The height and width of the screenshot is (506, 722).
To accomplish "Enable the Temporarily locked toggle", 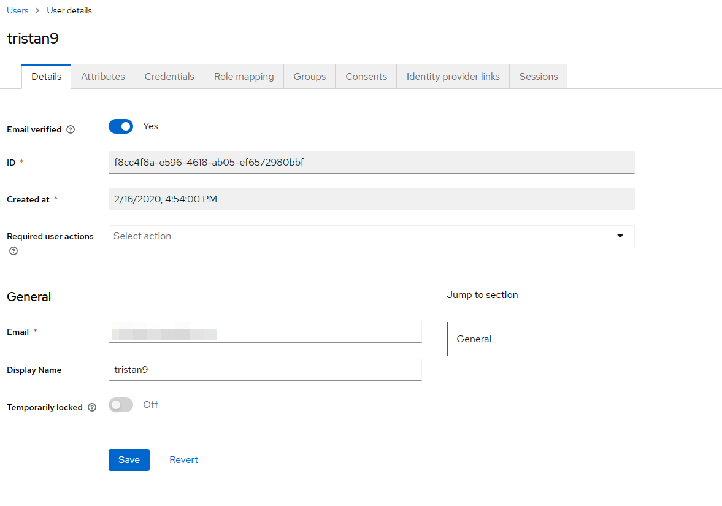I will (121, 404).
